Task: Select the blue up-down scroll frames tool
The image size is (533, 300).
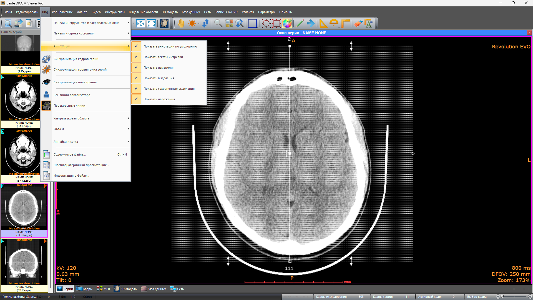Action: tap(206, 23)
